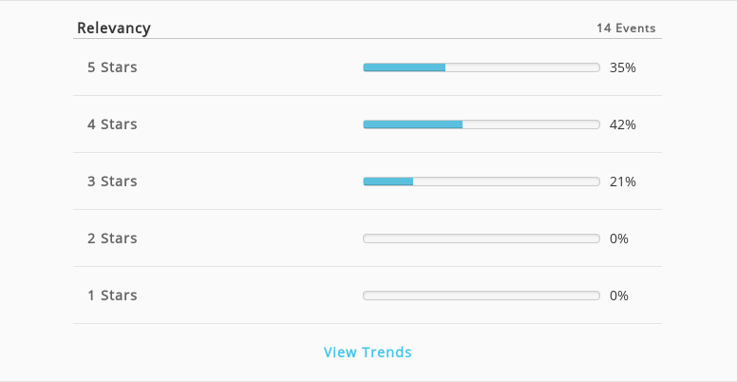Click the 42% percentage value
Viewport: 737px width, 382px height.
(x=623, y=124)
